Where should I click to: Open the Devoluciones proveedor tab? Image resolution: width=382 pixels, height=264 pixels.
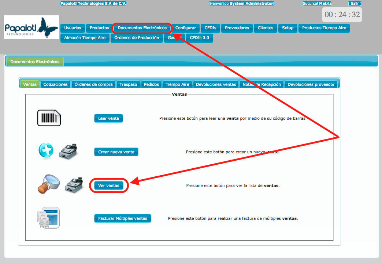click(311, 84)
